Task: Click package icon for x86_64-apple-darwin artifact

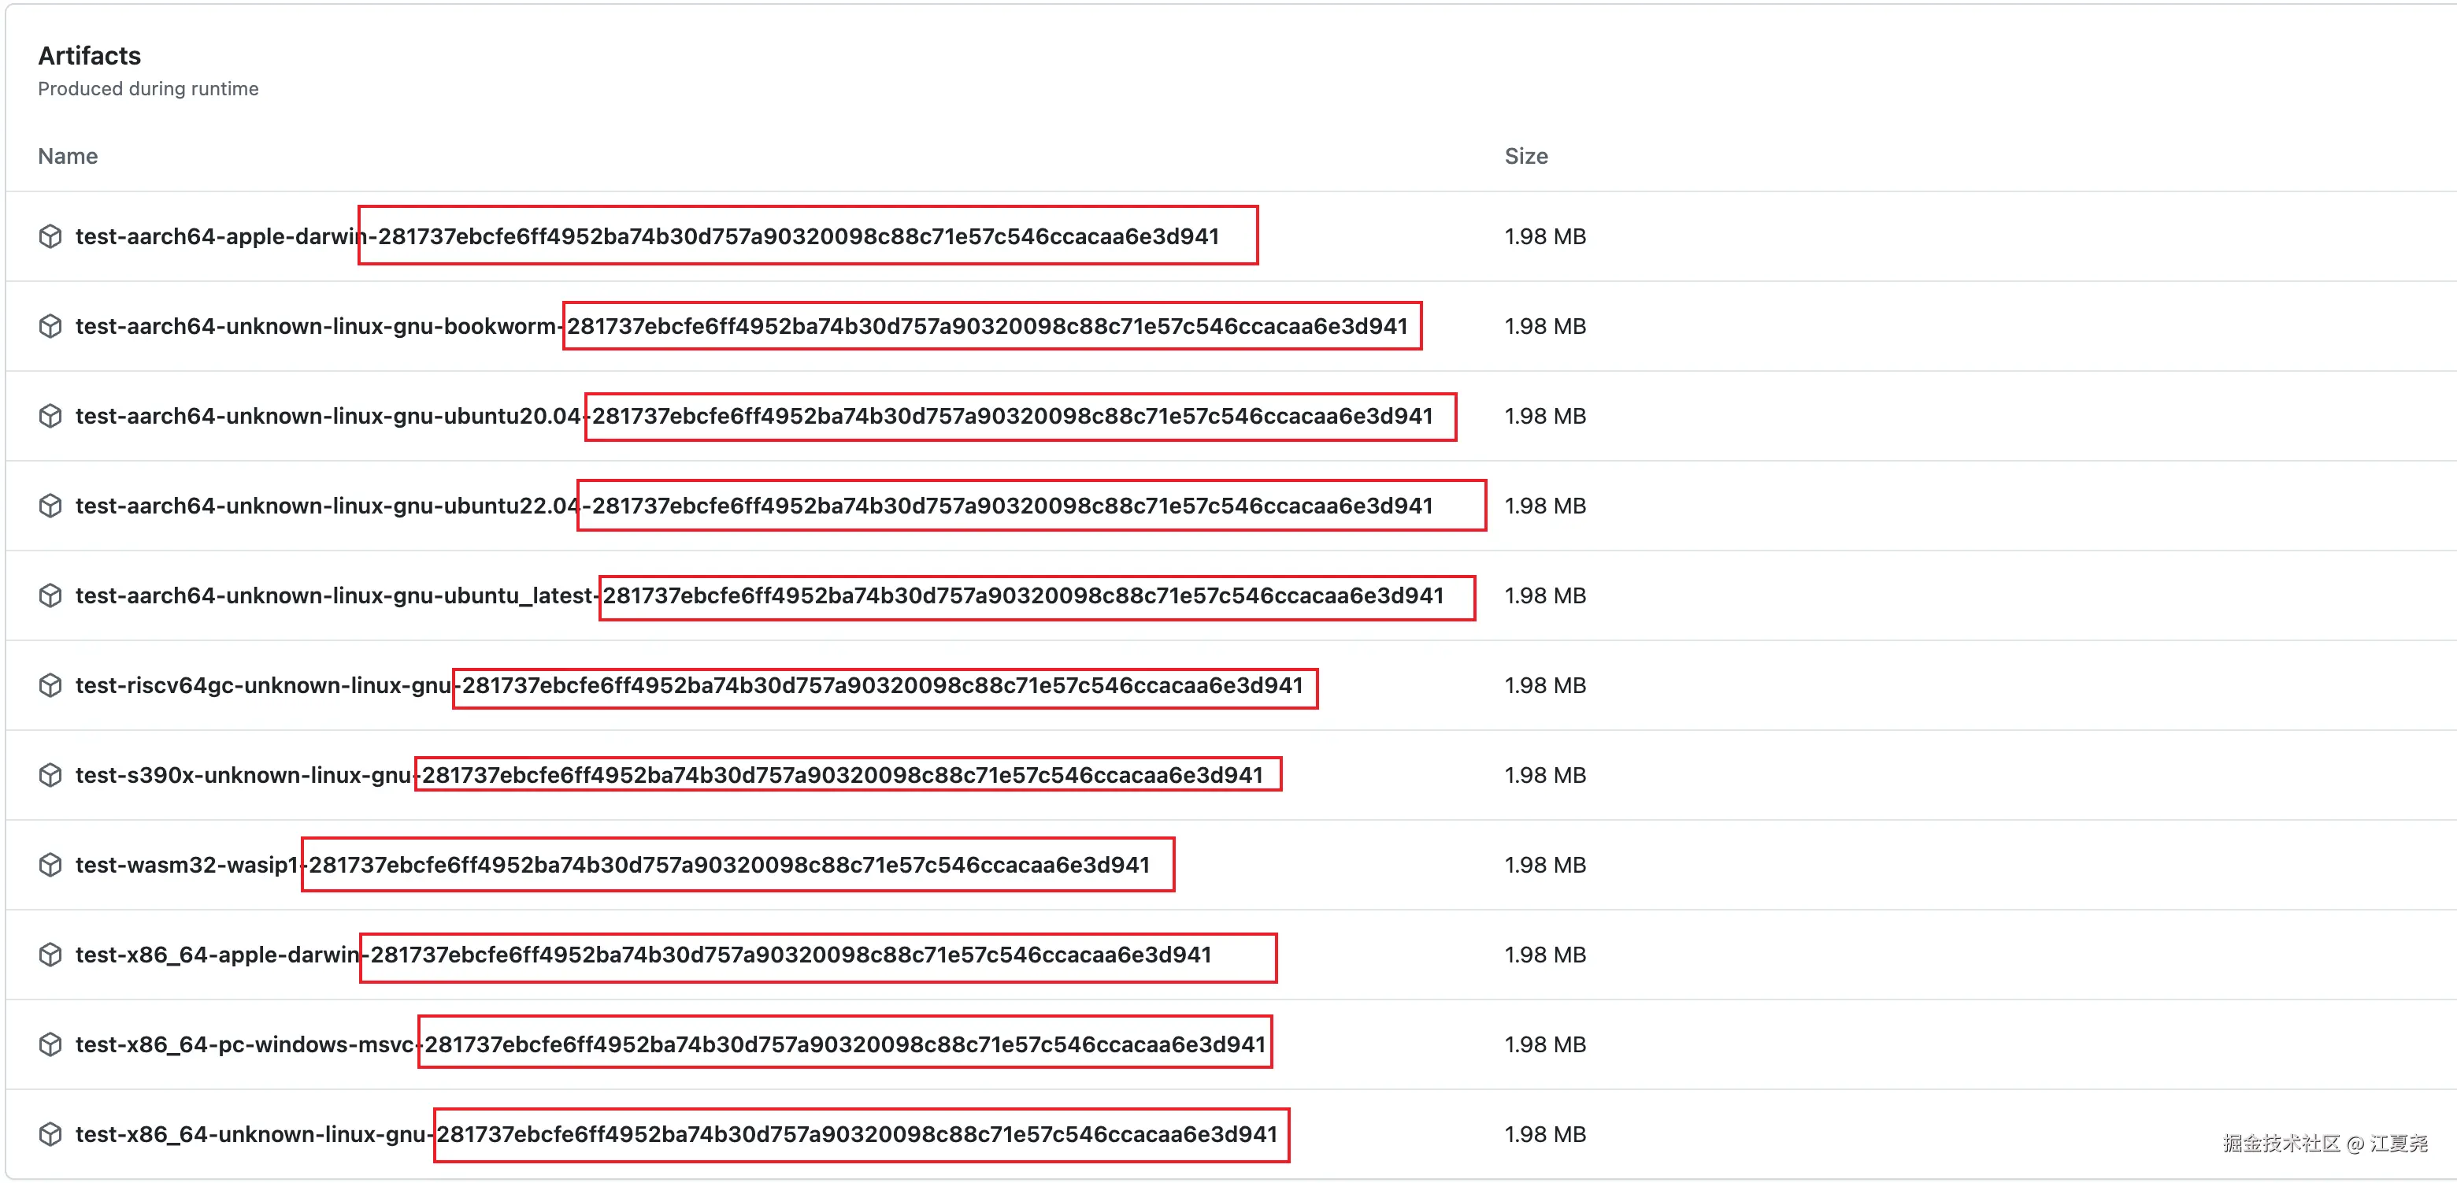Action: pyautogui.click(x=50, y=954)
